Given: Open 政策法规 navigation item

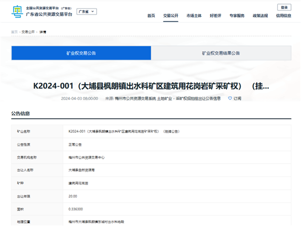Looking at the screenshot, I should click(260, 16).
